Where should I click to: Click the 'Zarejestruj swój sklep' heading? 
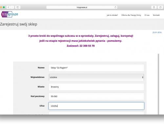coord(19,24)
